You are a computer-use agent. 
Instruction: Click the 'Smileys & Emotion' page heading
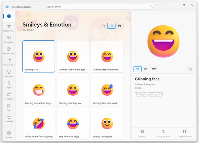47,25
